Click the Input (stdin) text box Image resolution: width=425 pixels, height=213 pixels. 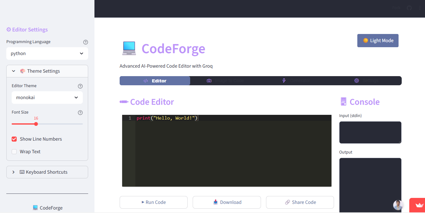coord(370,132)
